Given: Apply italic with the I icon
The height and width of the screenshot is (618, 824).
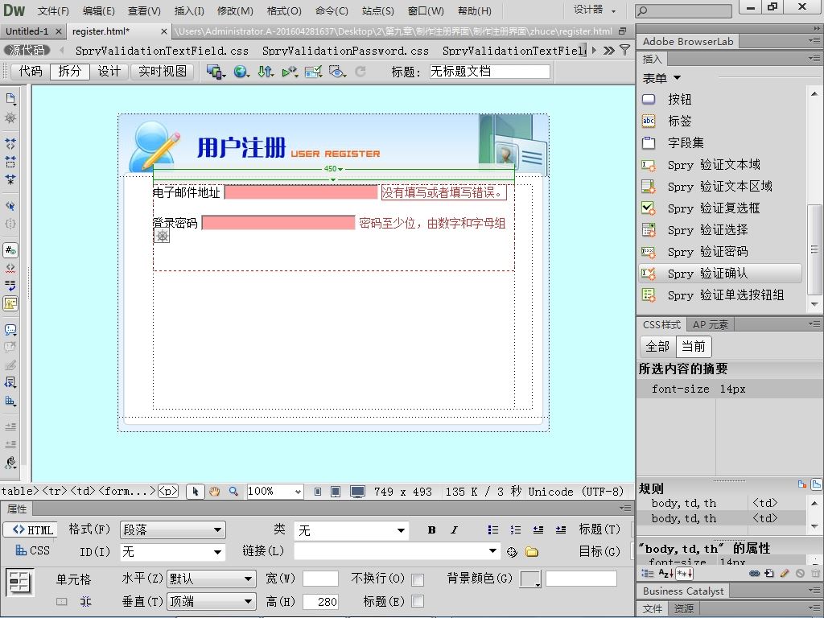Looking at the screenshot, I should 454,529.
